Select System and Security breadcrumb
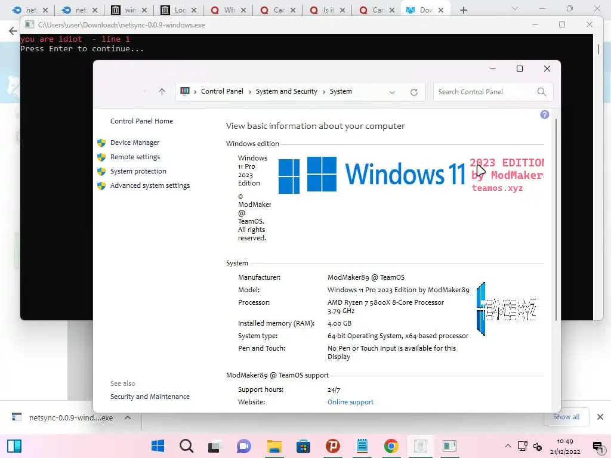 [286, 91]
